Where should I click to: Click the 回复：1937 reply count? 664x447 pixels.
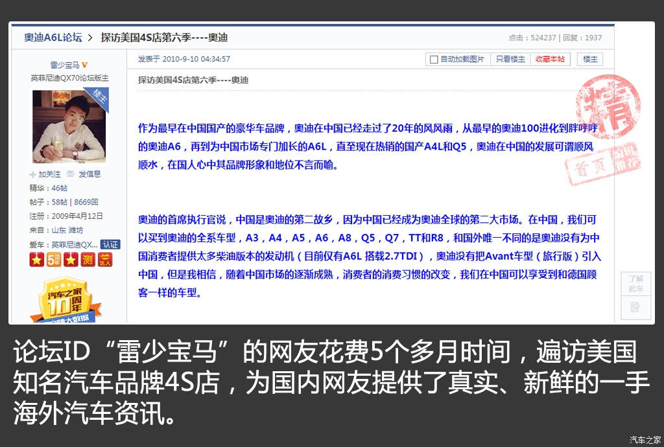click(x=582, y=38)
